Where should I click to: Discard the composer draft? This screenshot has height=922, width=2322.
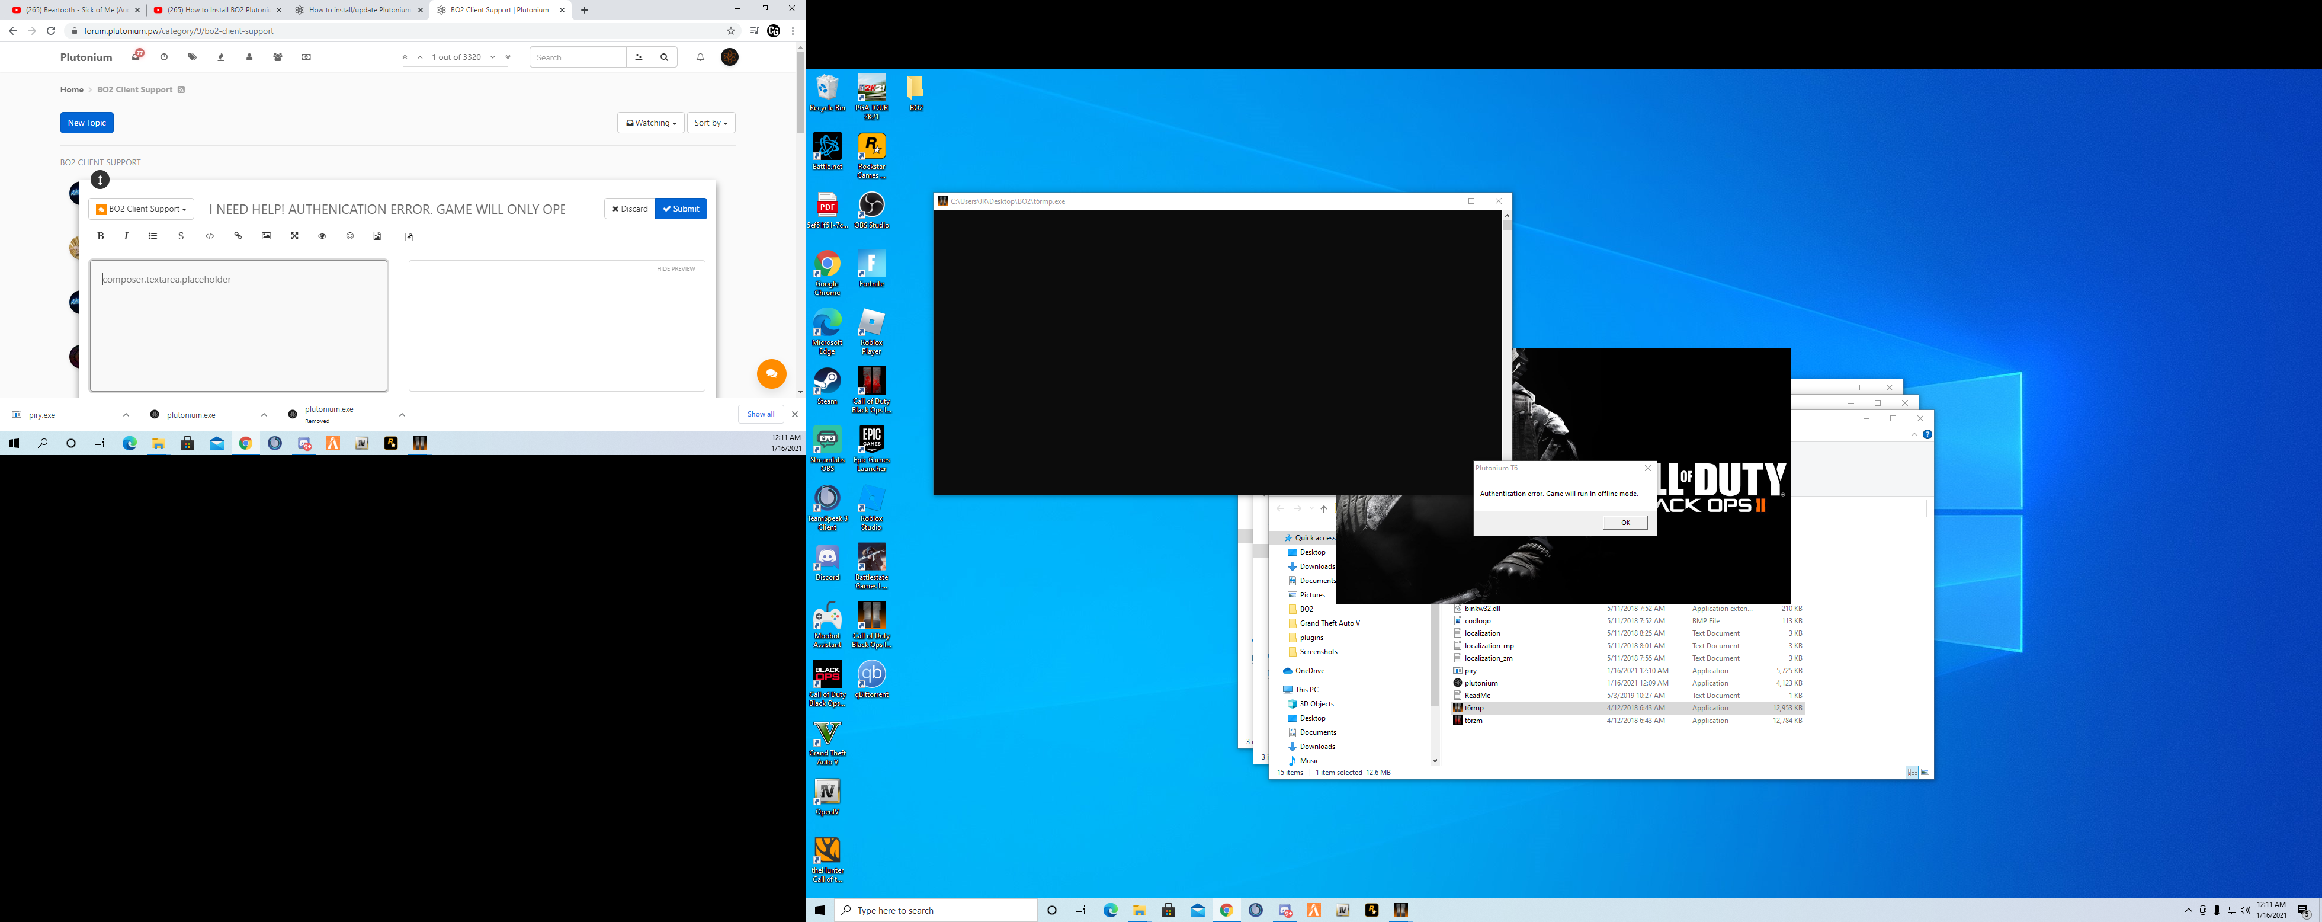(629, 208)
